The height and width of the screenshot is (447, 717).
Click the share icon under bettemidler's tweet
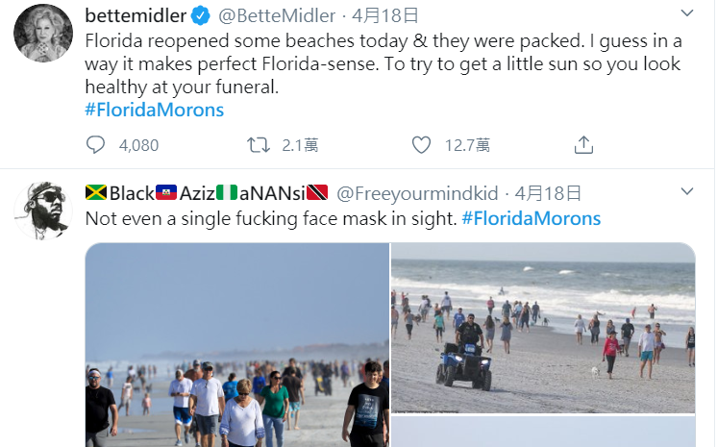point(583,145)
